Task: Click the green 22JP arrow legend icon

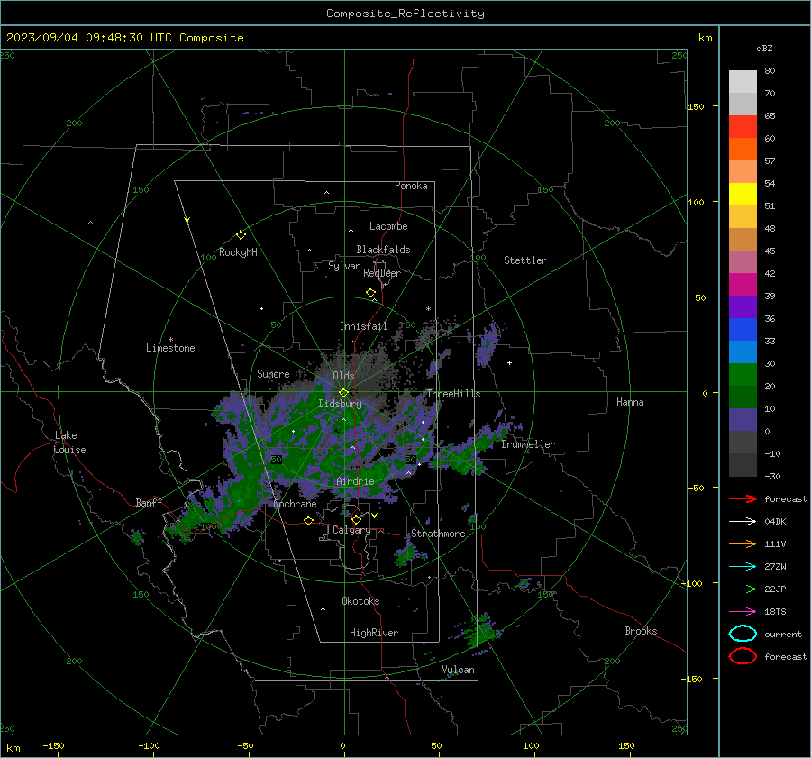Action: click(743, 589)
